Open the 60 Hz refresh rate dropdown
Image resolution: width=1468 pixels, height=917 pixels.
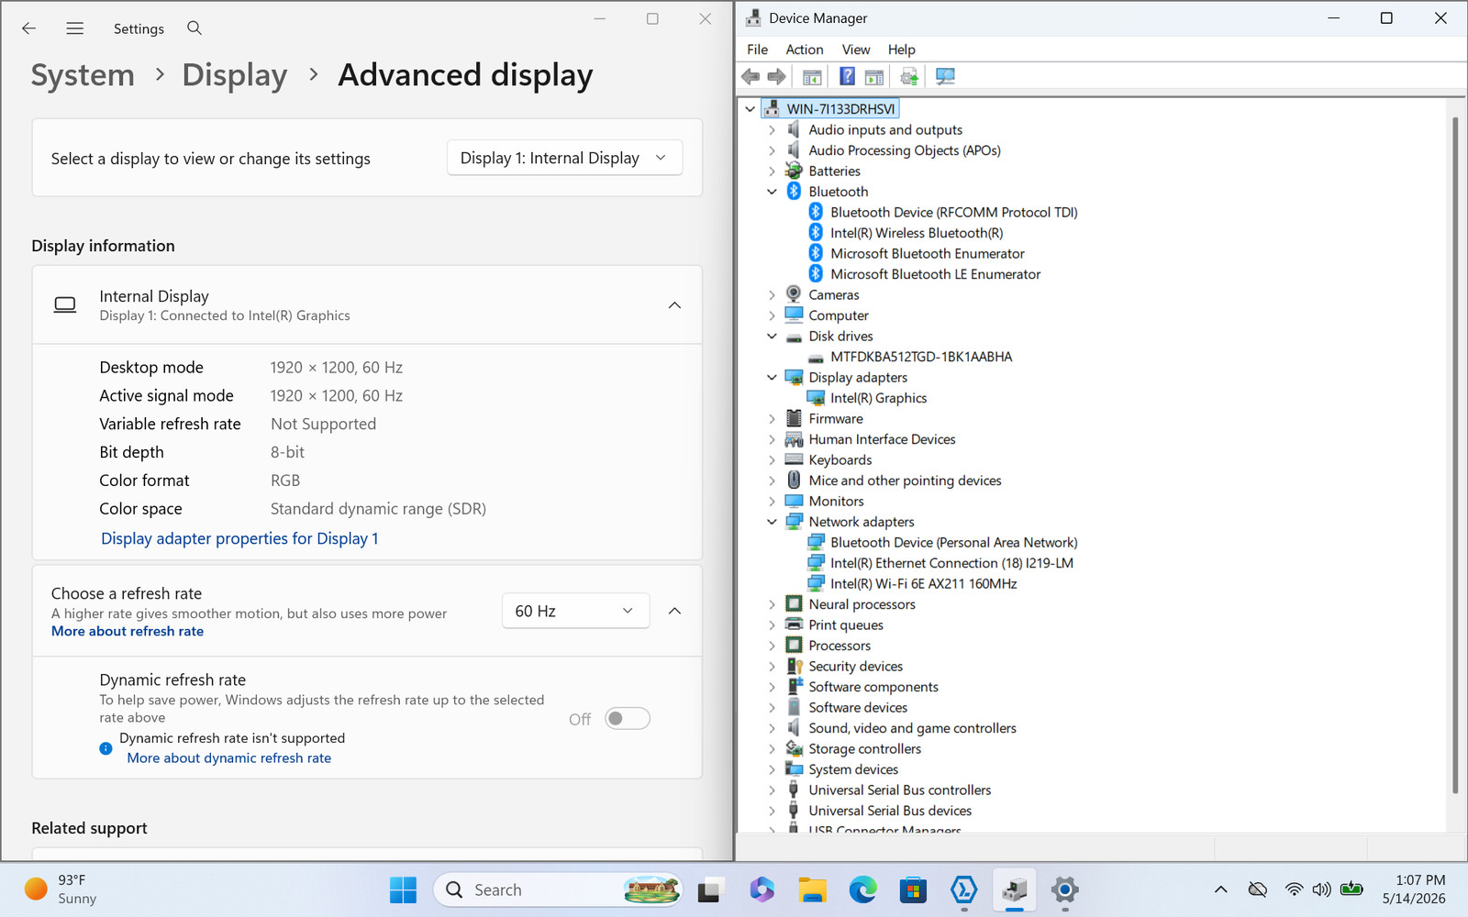point(576,611)
